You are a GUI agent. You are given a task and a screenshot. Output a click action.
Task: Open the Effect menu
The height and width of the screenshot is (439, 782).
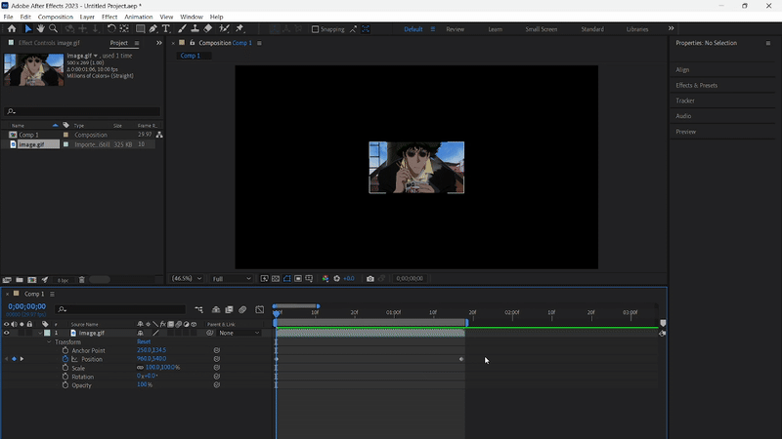109,17
